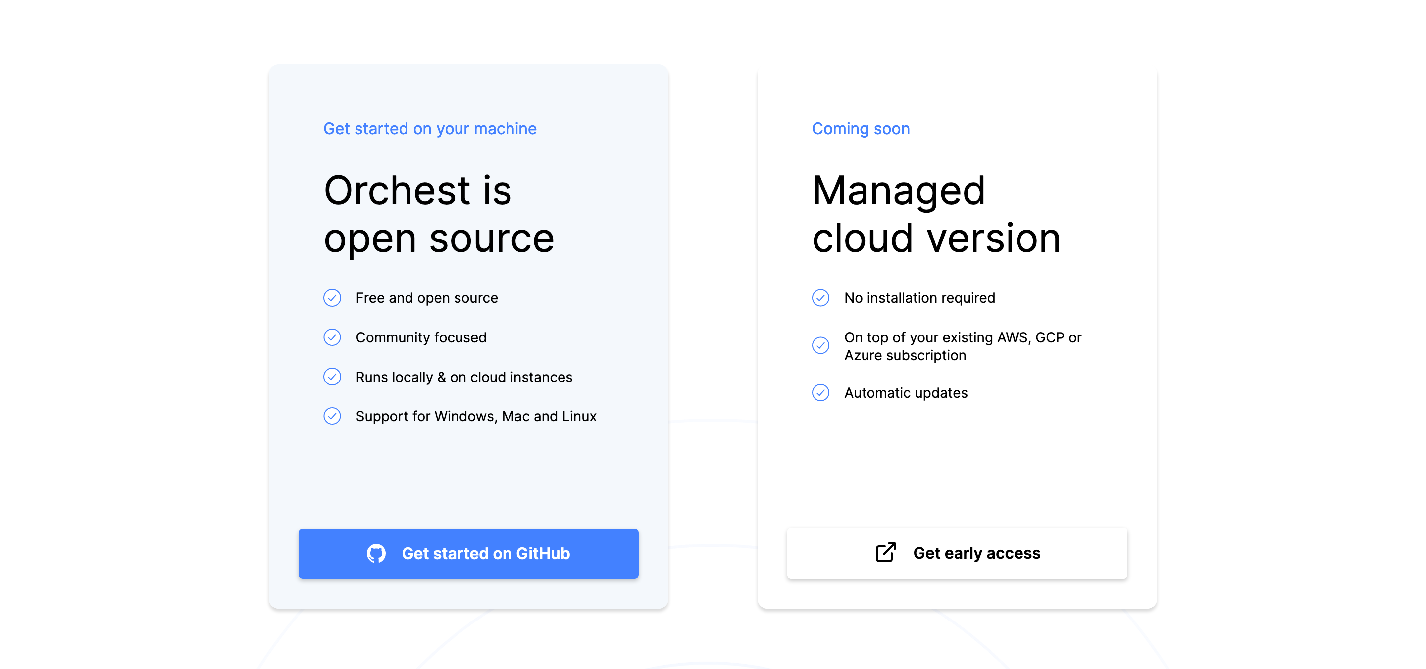Click checkmark beside AWS, GCP or Azure subscription
This screenshot has width=1426, height=669.
pos(820,345)
